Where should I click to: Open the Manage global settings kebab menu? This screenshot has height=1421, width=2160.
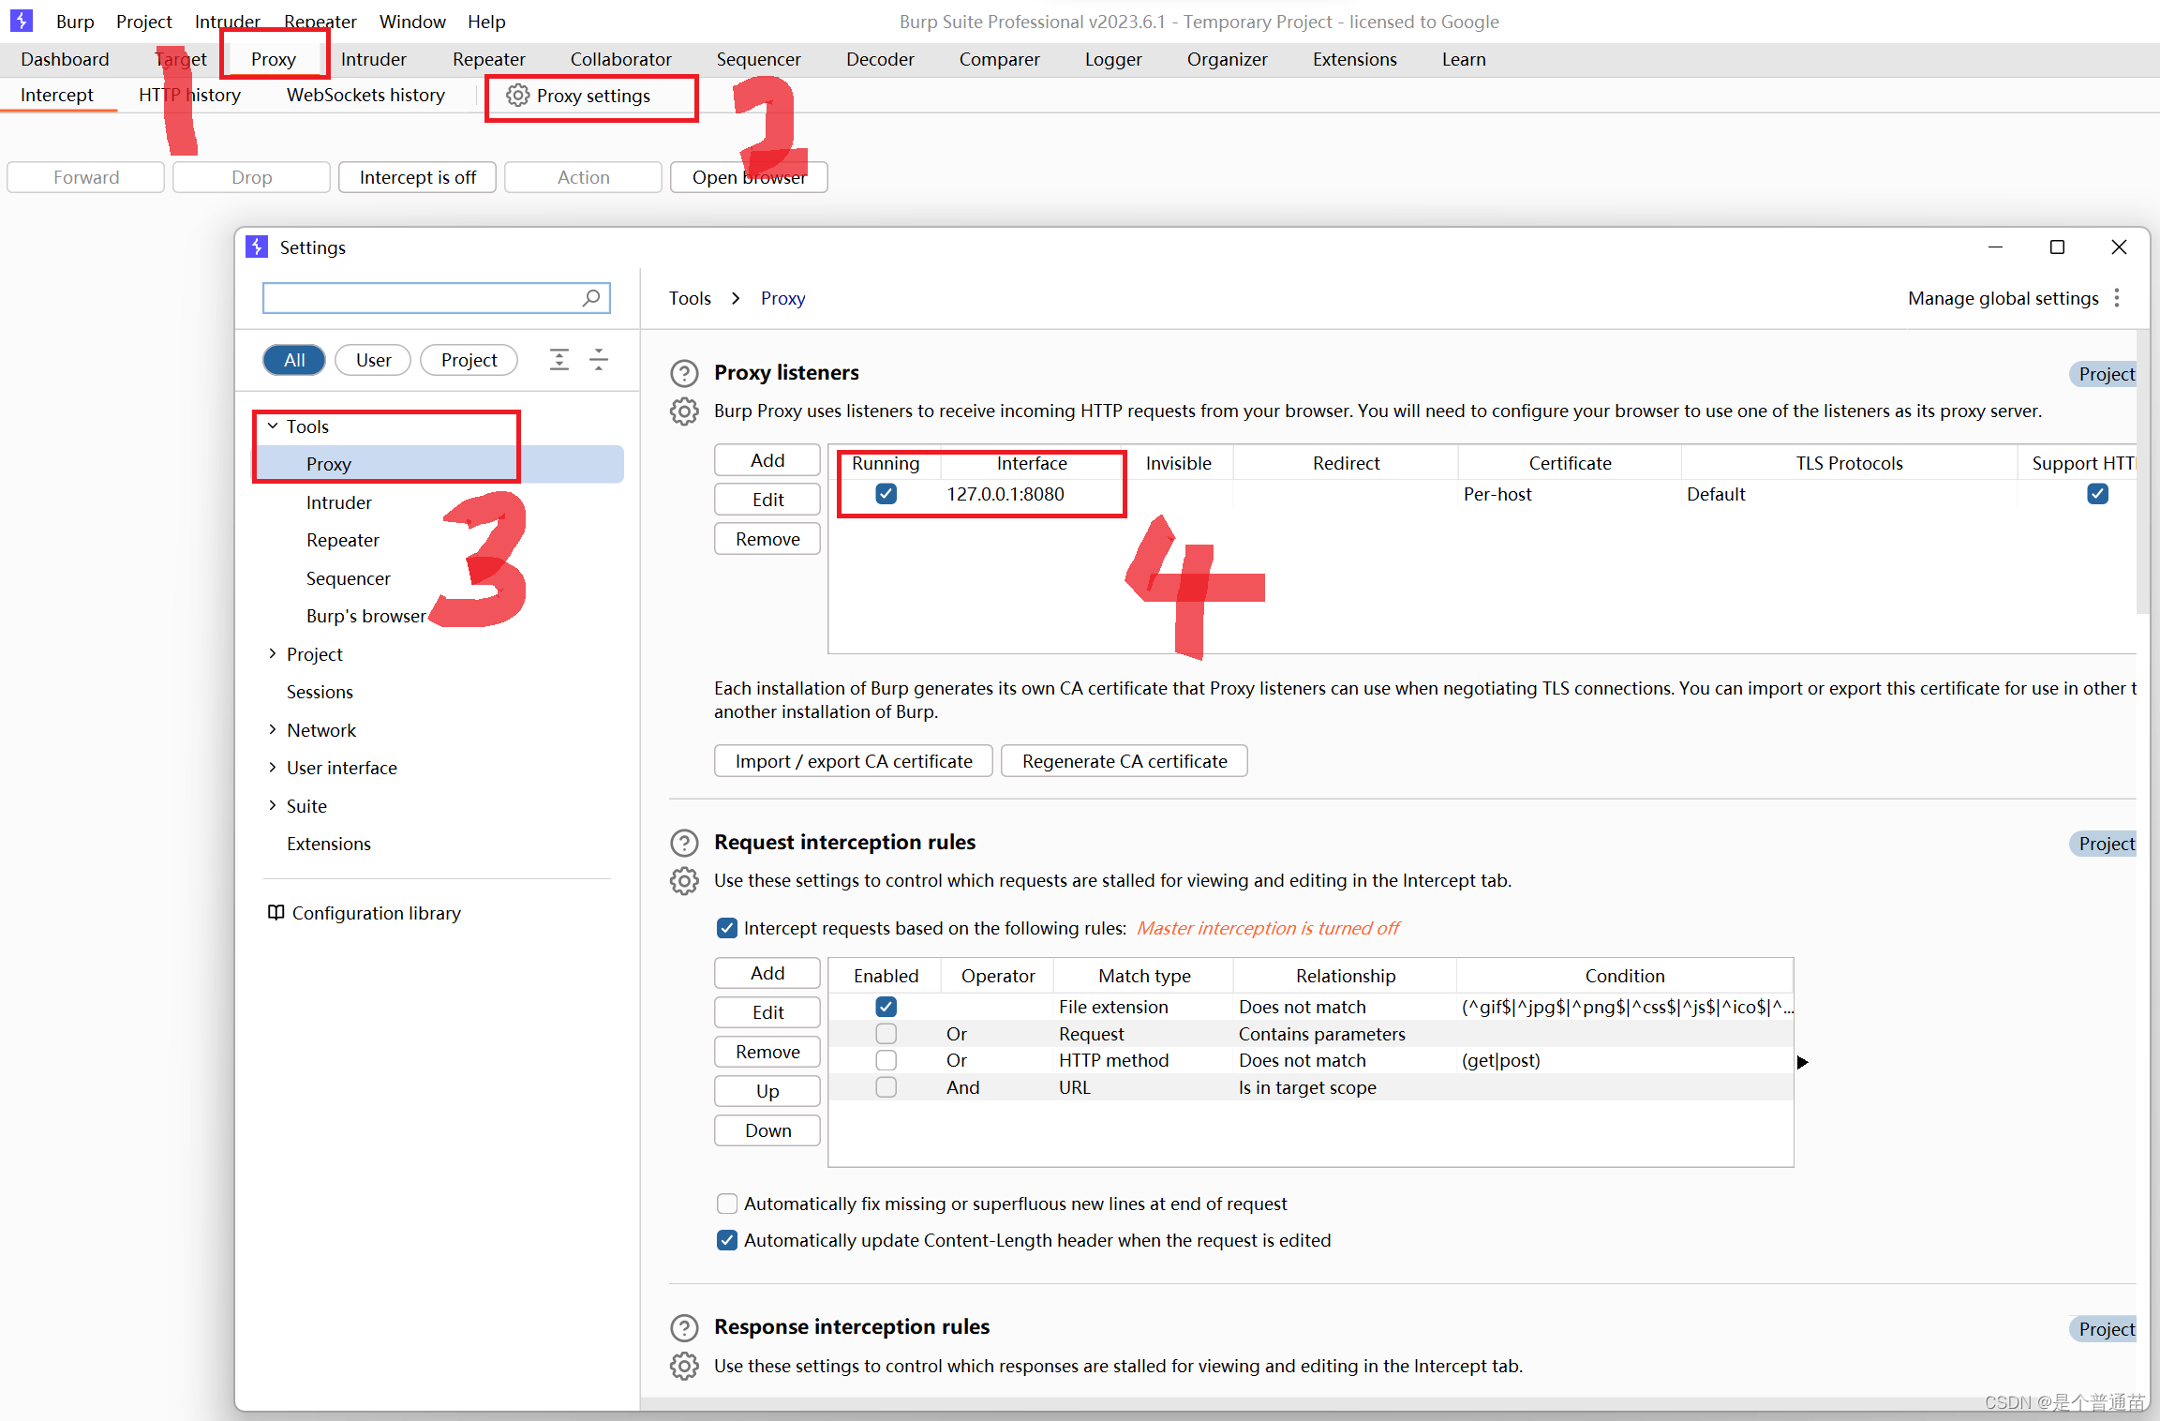(x=2117, y=298)
